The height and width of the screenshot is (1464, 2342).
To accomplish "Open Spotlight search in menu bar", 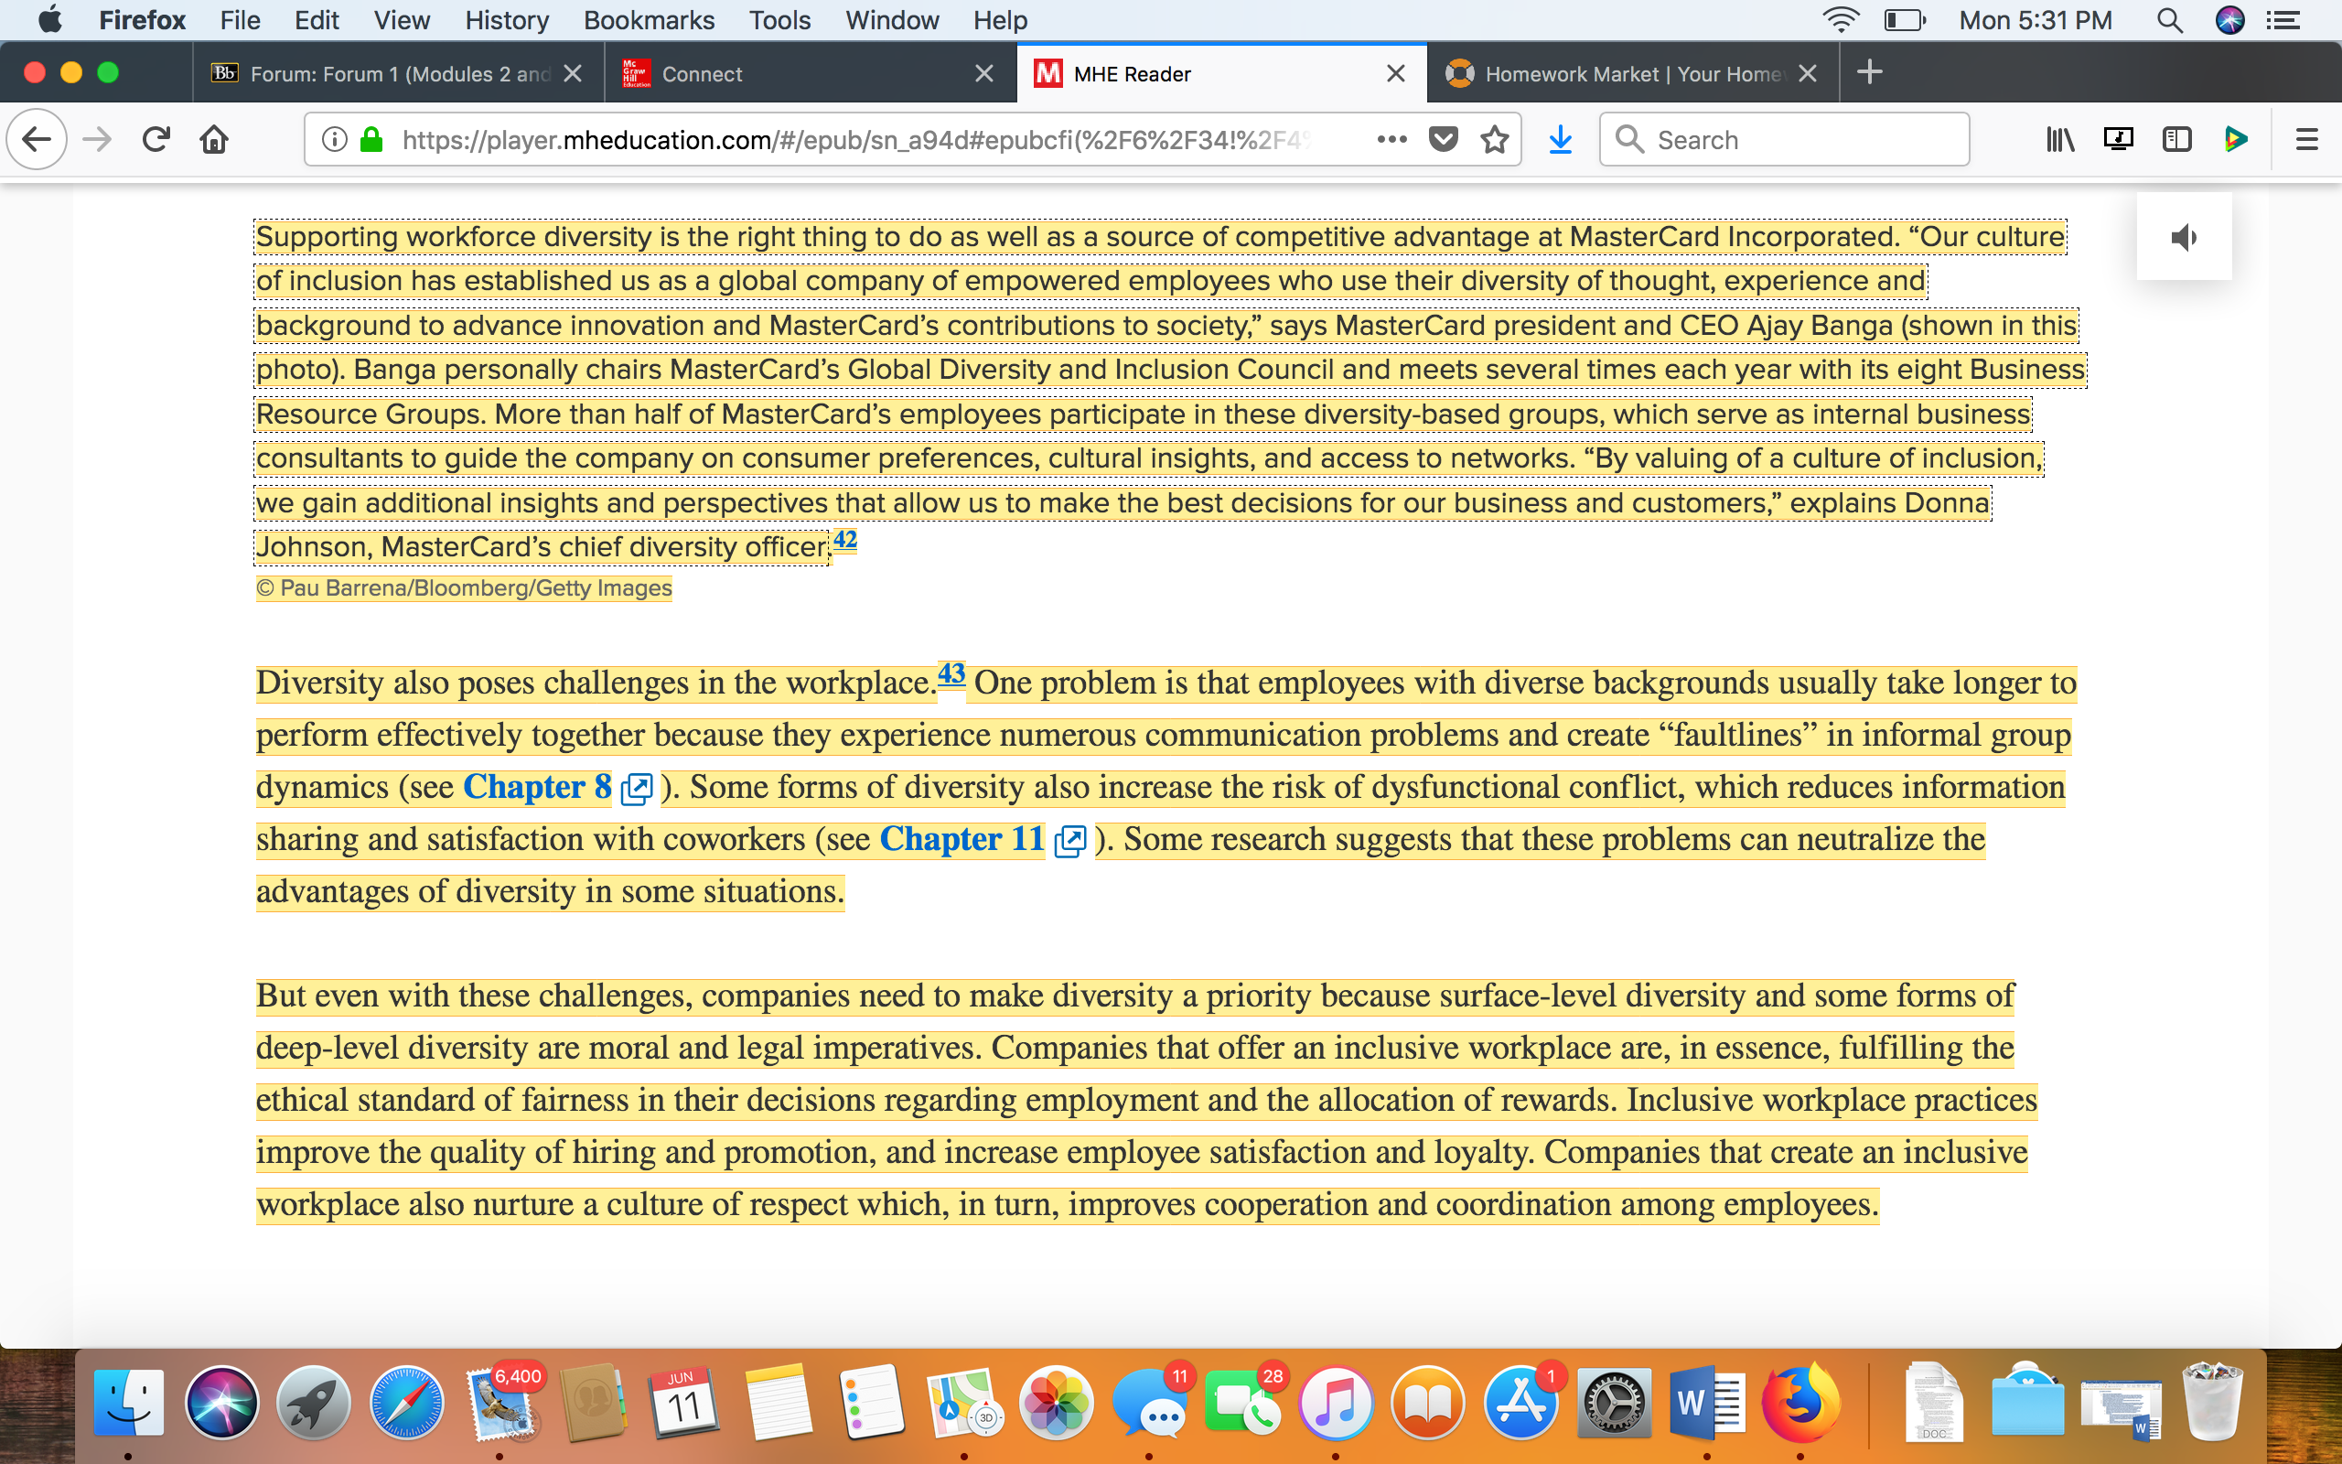I will pyautogui.click(x=2170, y=20).
